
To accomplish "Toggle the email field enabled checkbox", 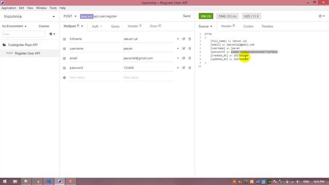I will coord(184,58).
